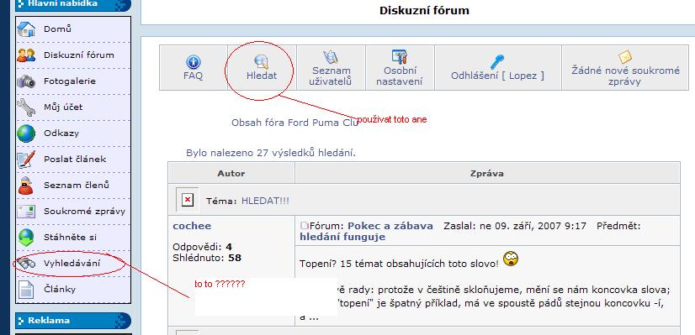Click the people icon beside Diskuzní fórum
Image resolution: width=695 pixels, height=335 pixels.
click(x=26, y=55)
